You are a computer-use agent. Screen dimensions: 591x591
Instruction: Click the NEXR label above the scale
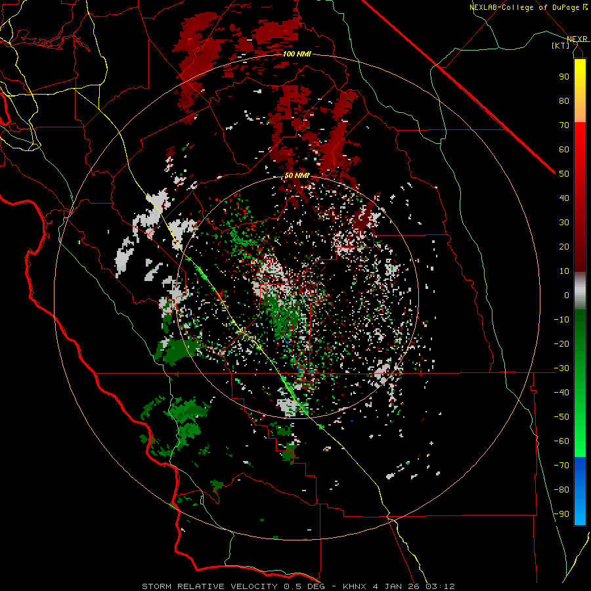coord(577,39)
